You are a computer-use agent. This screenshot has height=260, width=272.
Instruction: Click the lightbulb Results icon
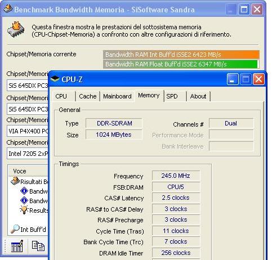coord(24,210)
